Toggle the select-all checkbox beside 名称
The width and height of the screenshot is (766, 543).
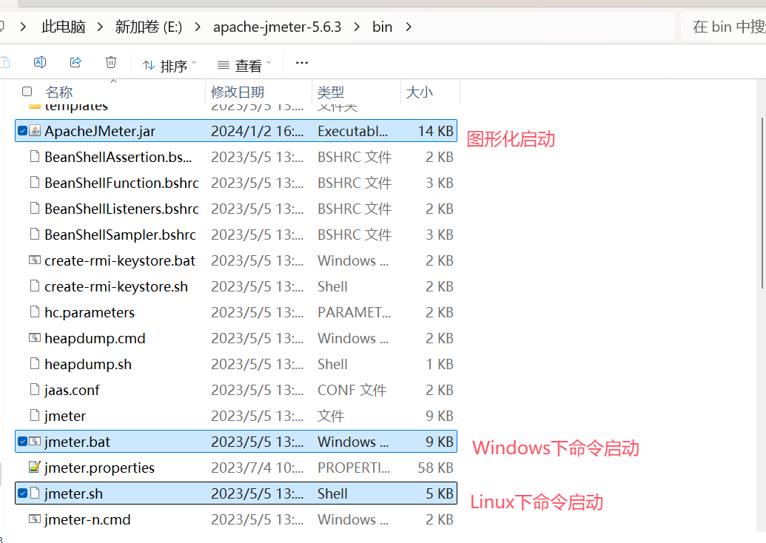coord(27,91)
